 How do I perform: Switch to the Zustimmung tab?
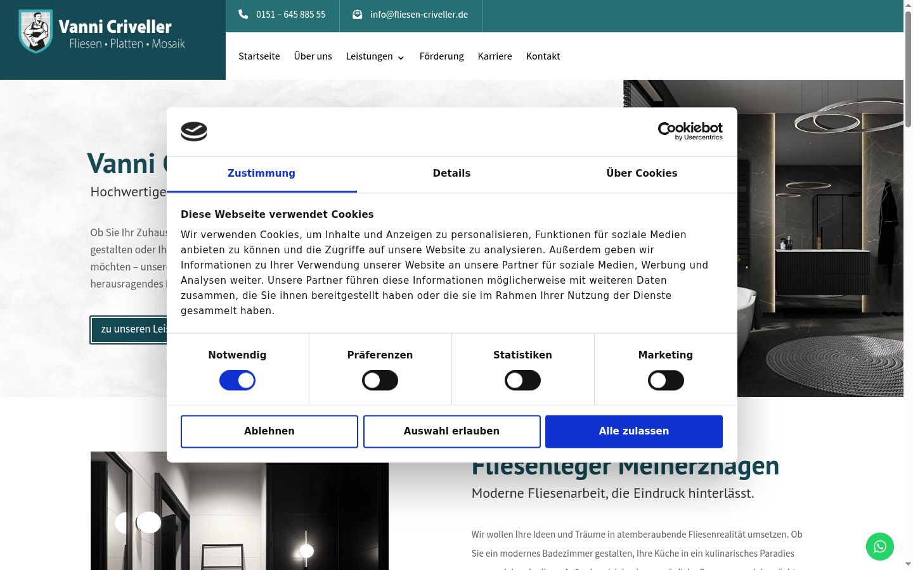(x=261, y=174)
